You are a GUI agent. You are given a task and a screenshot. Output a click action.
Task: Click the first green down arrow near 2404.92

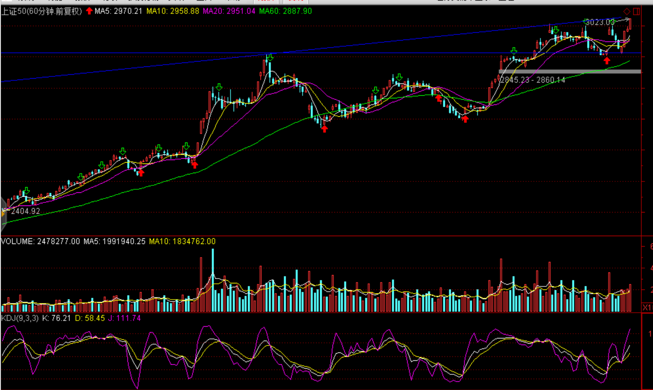pyautogui.click(x=27, y=191)
